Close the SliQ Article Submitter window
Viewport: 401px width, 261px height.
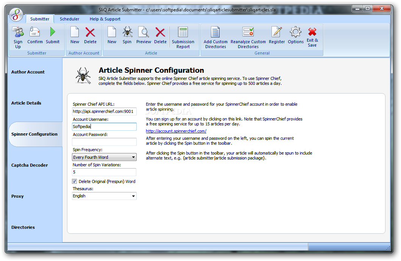(x=382, y=9)
